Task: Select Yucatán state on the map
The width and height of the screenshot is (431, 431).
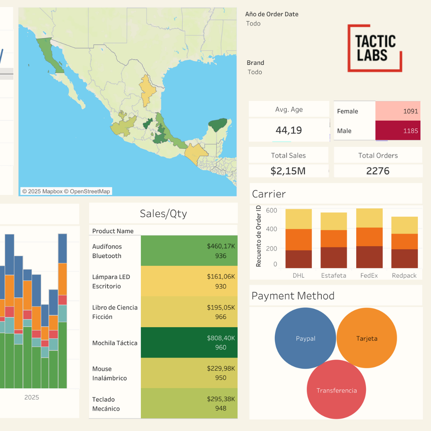Action: point(218,125)
